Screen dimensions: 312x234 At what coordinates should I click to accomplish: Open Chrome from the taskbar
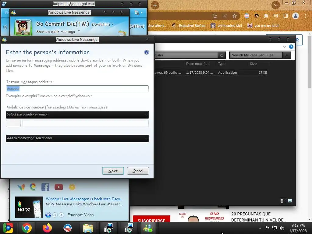tap(27, 228)
